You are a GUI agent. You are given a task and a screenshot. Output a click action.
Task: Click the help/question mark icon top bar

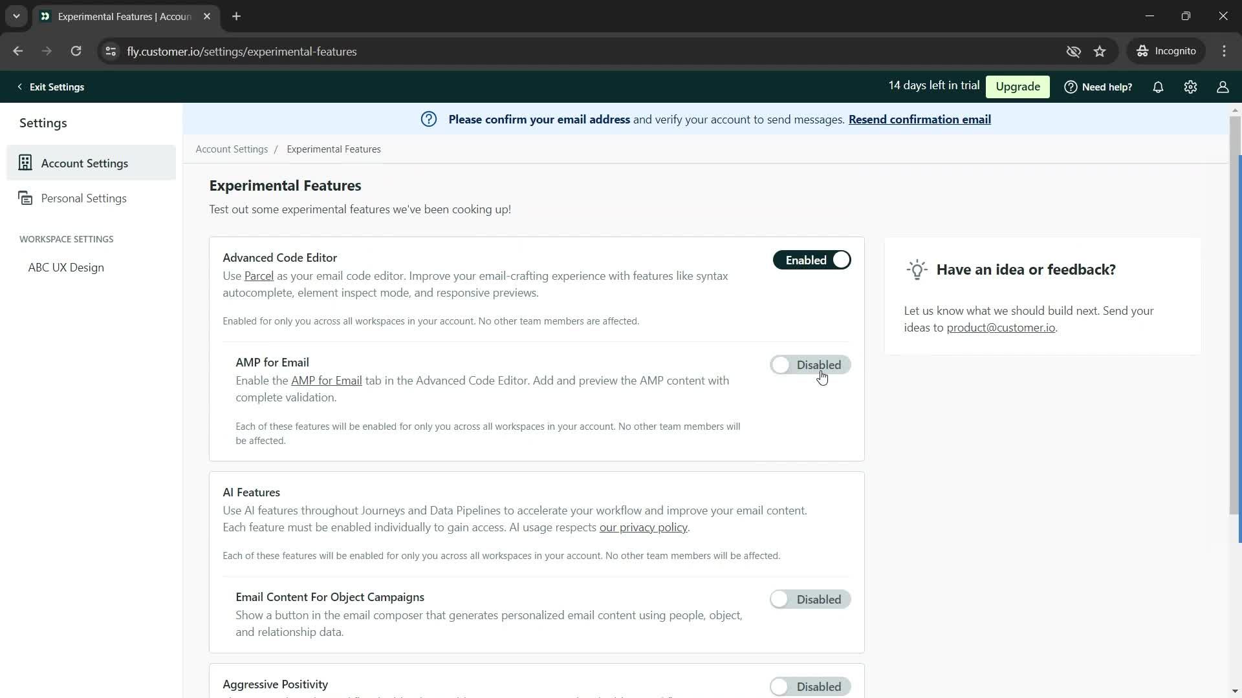1070,87
